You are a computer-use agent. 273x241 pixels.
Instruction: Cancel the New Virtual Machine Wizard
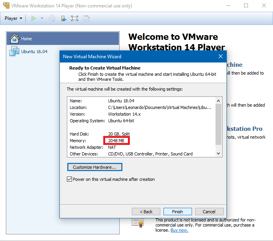point(209,212)
